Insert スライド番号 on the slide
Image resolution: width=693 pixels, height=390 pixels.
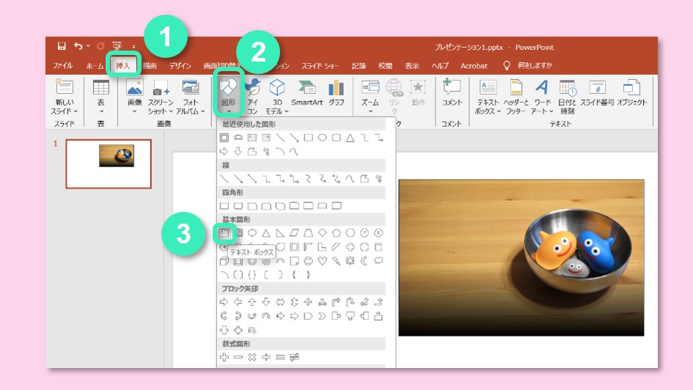coord(597,93)
